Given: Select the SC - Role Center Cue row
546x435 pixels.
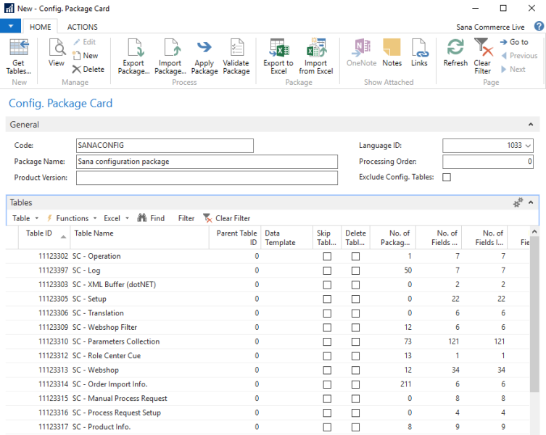Looking at the screenshot, I should [x=268, y=356].
